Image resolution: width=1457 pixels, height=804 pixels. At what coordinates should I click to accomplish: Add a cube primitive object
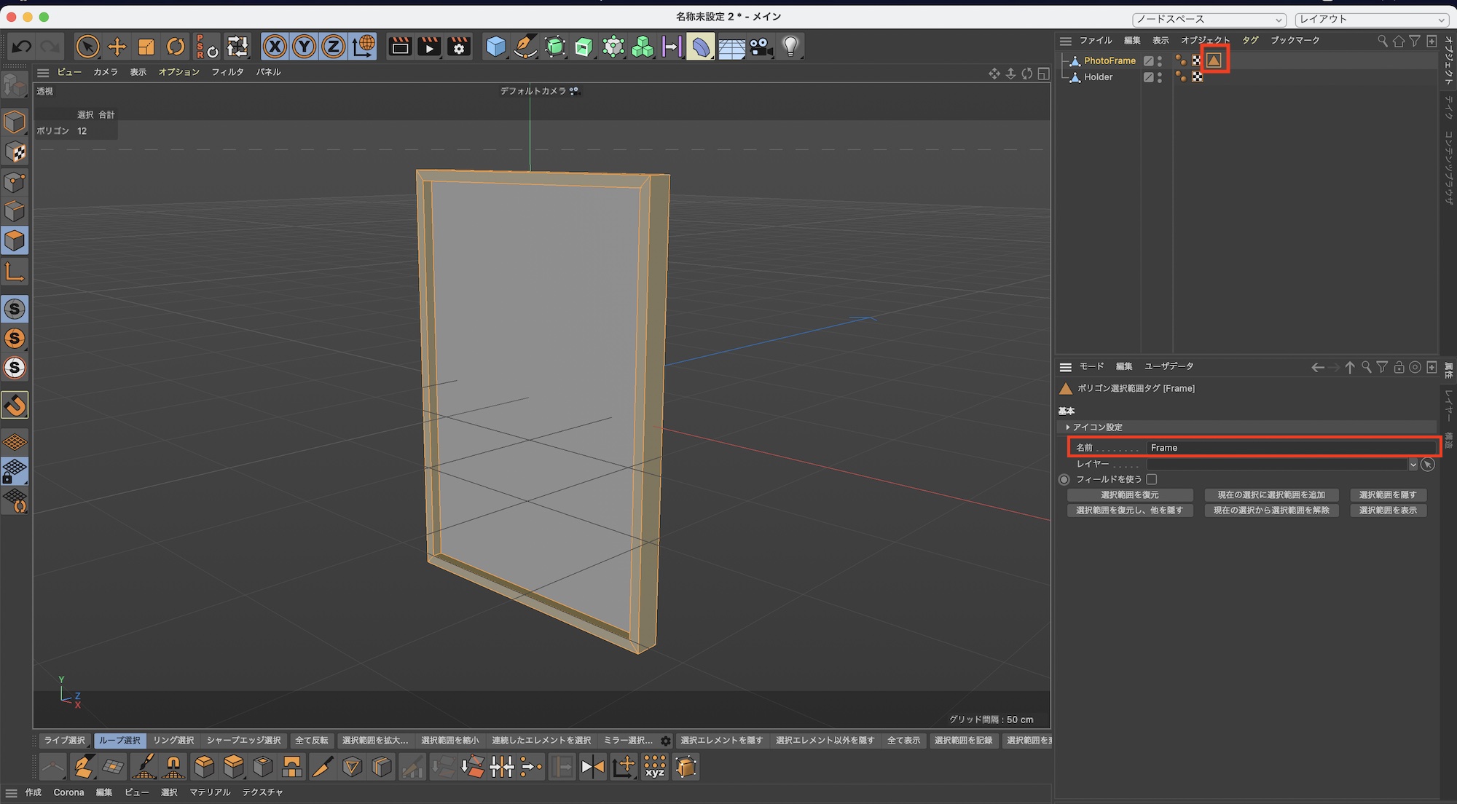pyautogui.click(x=495, y=47)
